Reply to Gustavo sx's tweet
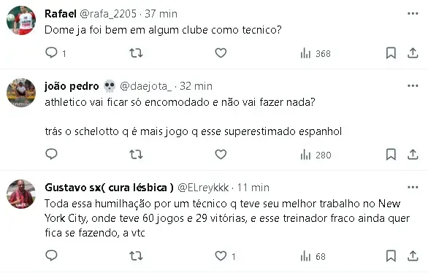Screen dimensions: 428x273 [51, 255]
